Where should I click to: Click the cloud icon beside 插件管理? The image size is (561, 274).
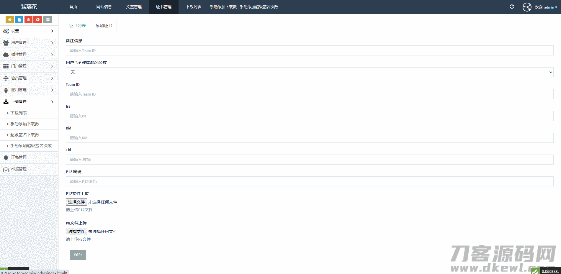point(6,55)
